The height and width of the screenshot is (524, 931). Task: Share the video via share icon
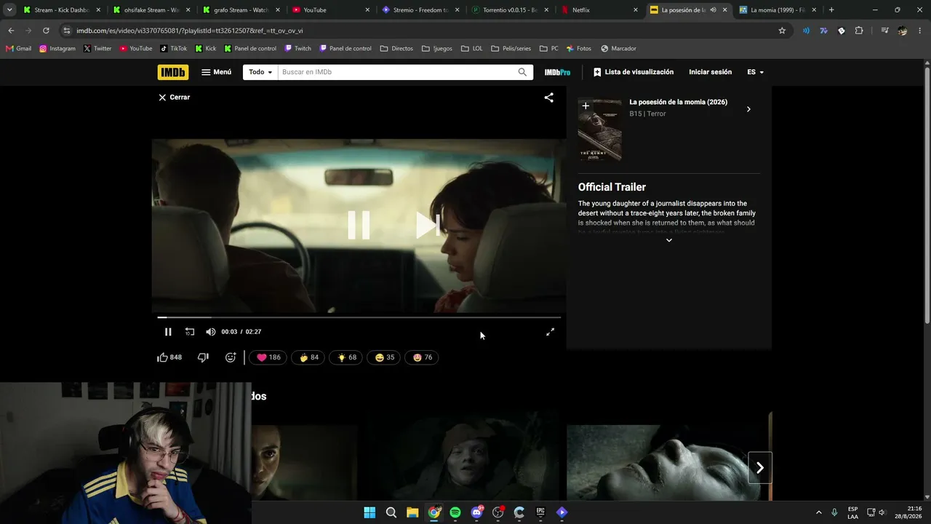pos(549,98)
